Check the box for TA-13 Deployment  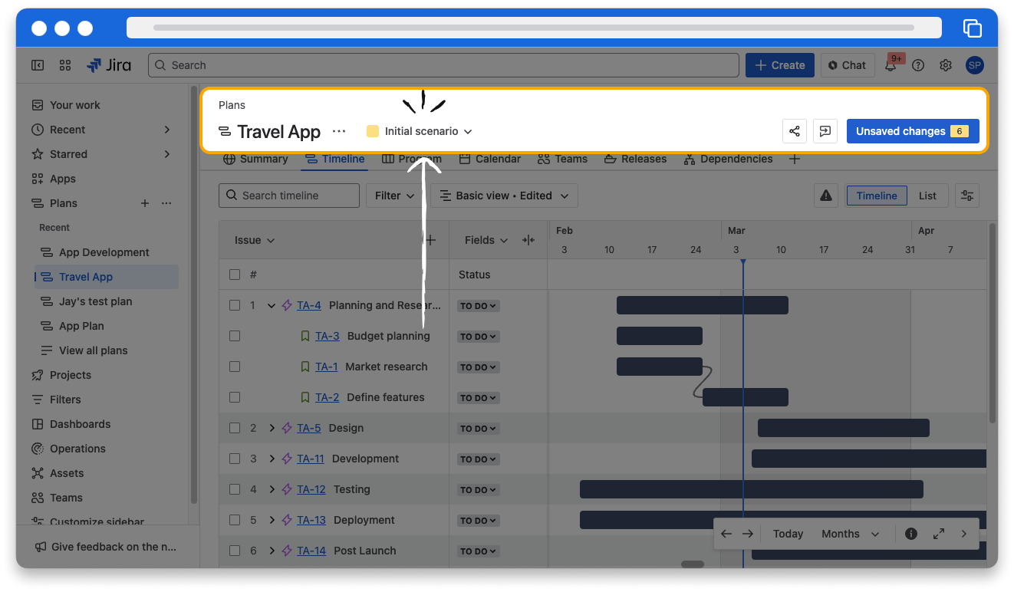pyautogui.click(x=235, y=520)
